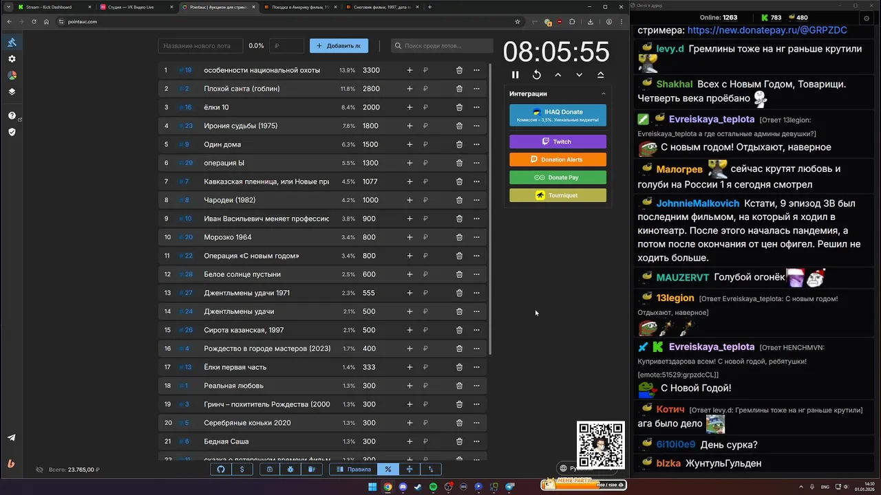Image resolution: width=881 pixels, height=495 pixels.
Task: Click the save icon in bottom toolbar
Action: coord(270,470)
